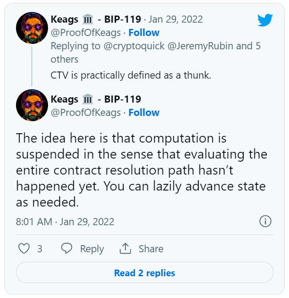Click the speech bubble reply icon
The image size is (289, 298).
67,248
